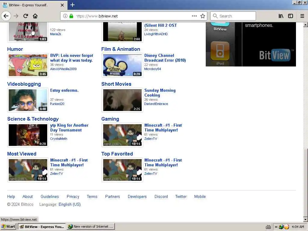Open a new tab with plus button
The height and width of the screenshot is (231, 308).
(x=72, y=5)
